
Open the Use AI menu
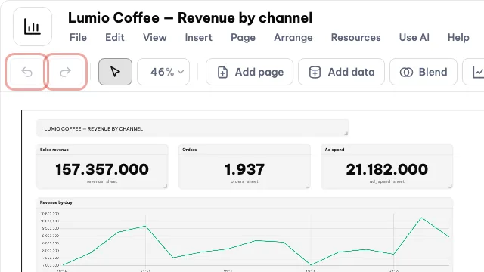tap(414, 37)
